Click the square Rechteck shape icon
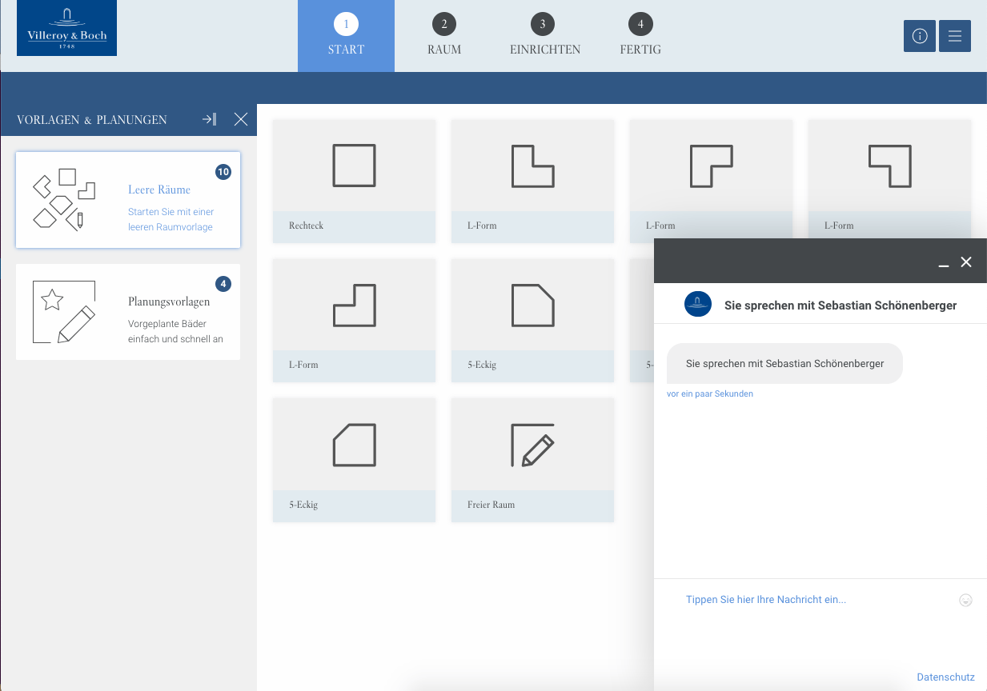This screenshot has height=691, width=987. tap(354, 166)
